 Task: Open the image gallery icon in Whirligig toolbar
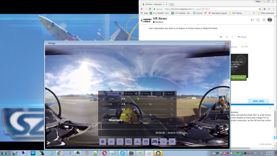pyautogui.click(x=129, y=142)
